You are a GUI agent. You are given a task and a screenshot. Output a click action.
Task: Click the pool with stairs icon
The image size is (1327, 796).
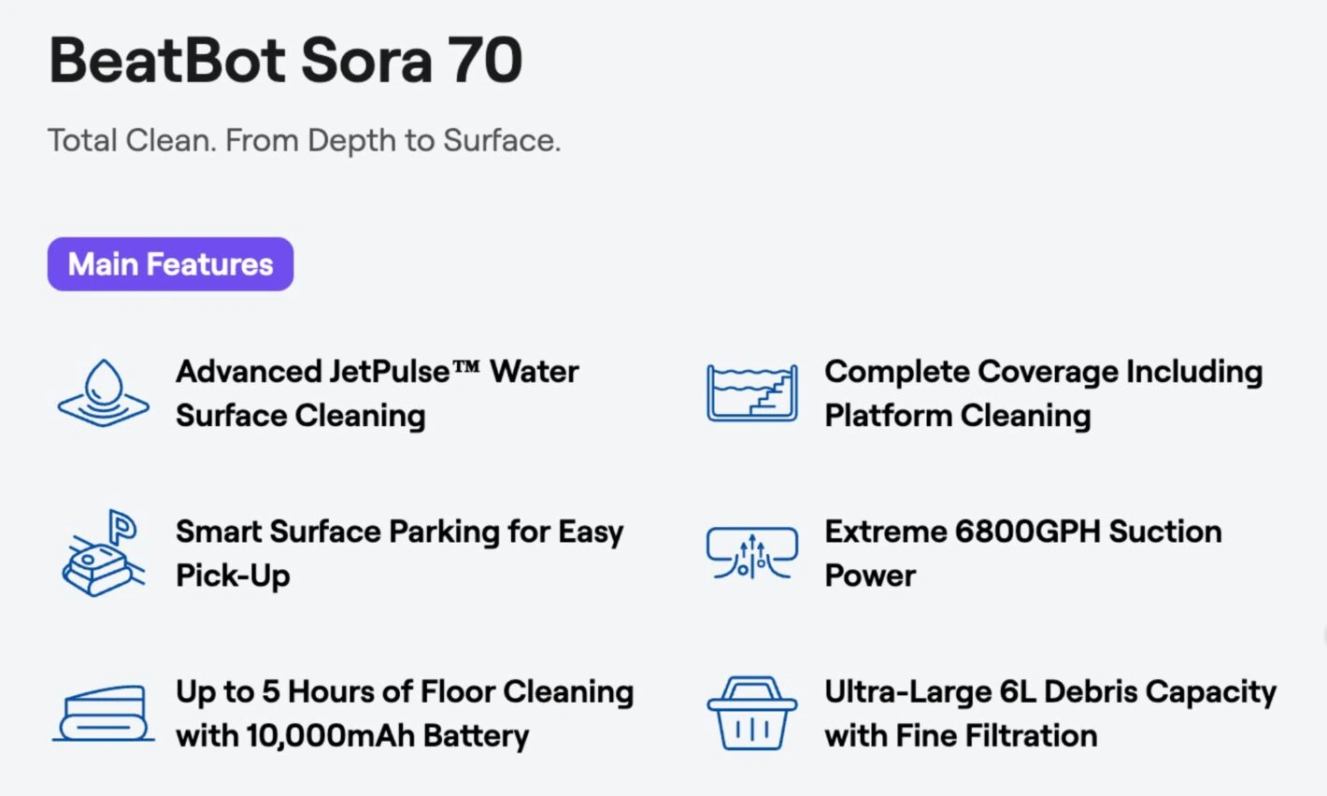[x=752, y=393]
